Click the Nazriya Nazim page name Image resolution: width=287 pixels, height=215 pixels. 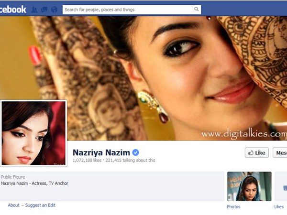point(101,152)
